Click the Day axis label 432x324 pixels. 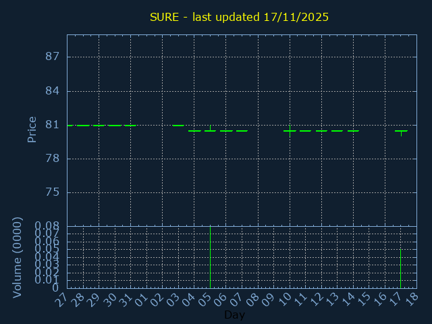(x=234, y=315)
